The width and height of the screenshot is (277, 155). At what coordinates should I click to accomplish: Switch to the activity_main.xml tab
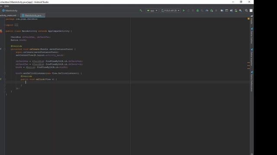pos(8,15)
